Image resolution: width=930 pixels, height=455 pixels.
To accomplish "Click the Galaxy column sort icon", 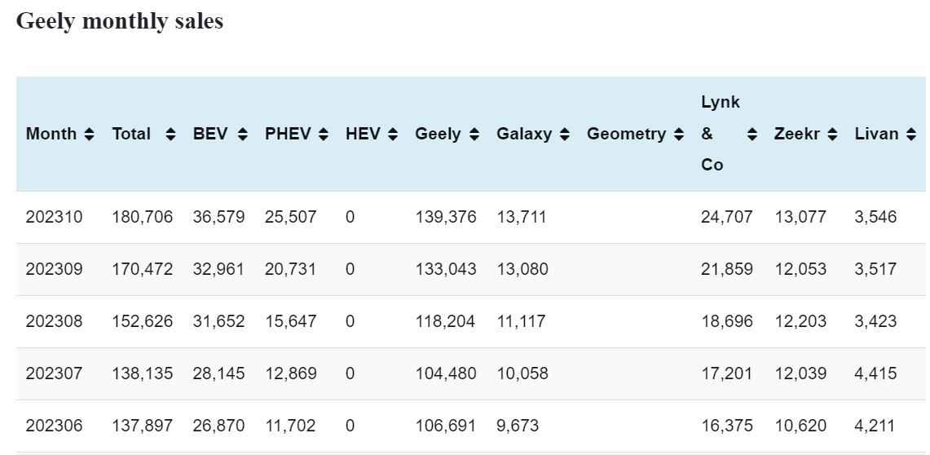I will coord(564,134).
